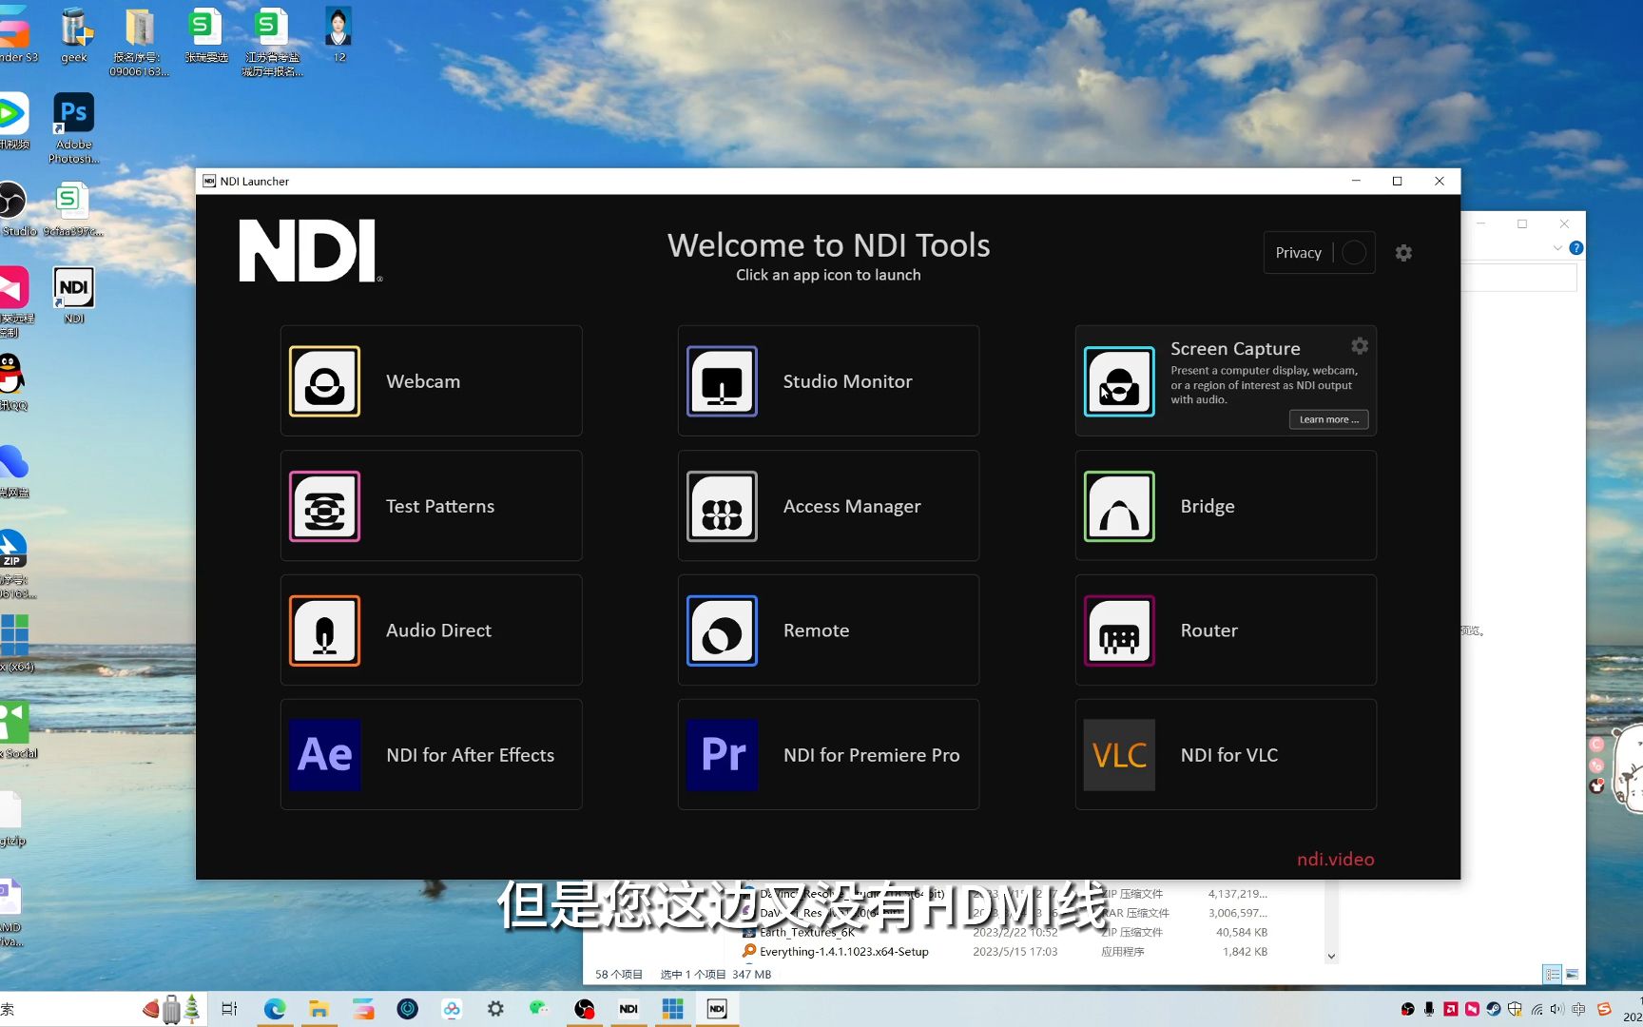
Task: Open File Explorer from the taskbar
Action: click(x=319, y=1009)
